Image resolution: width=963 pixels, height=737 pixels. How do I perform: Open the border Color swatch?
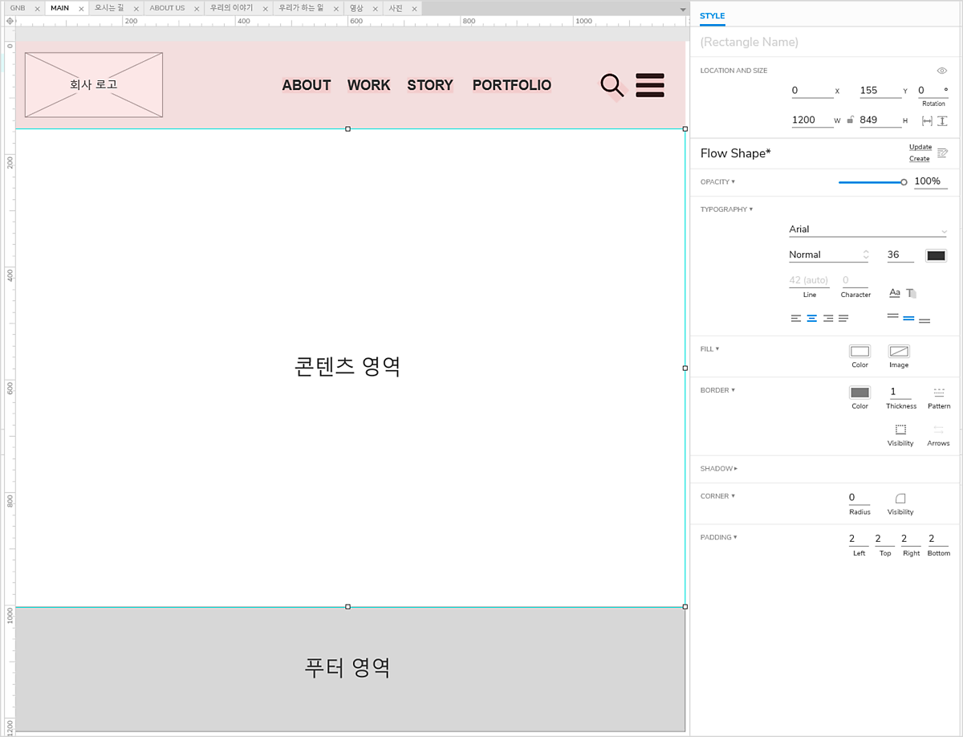pos(859,393)
